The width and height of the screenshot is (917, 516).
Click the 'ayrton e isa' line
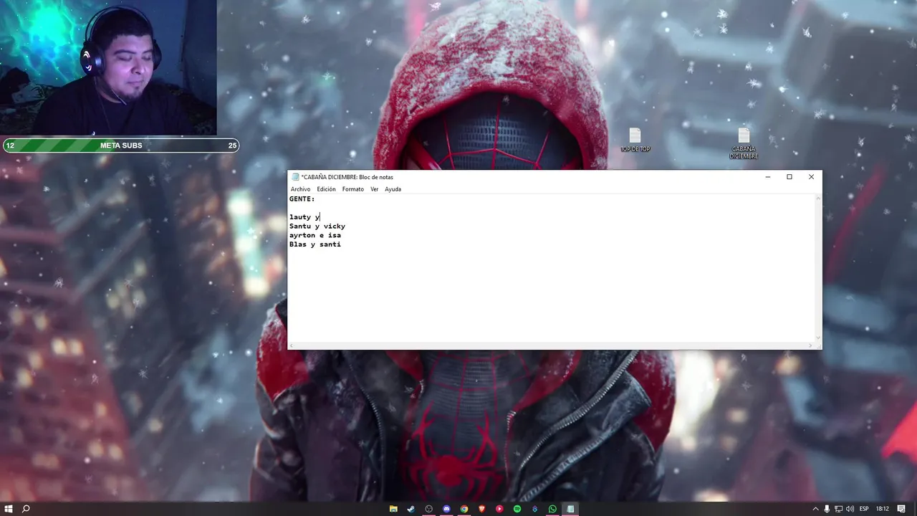(x=315, y=235)
